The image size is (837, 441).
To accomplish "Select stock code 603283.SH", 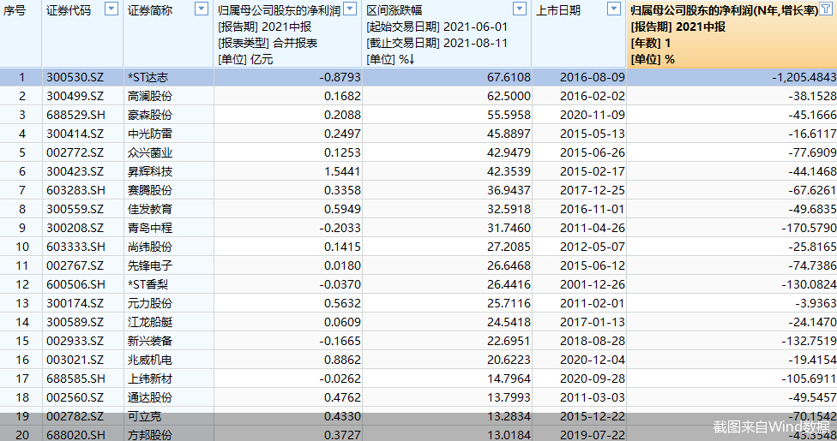I will click(x=75, y=190).
